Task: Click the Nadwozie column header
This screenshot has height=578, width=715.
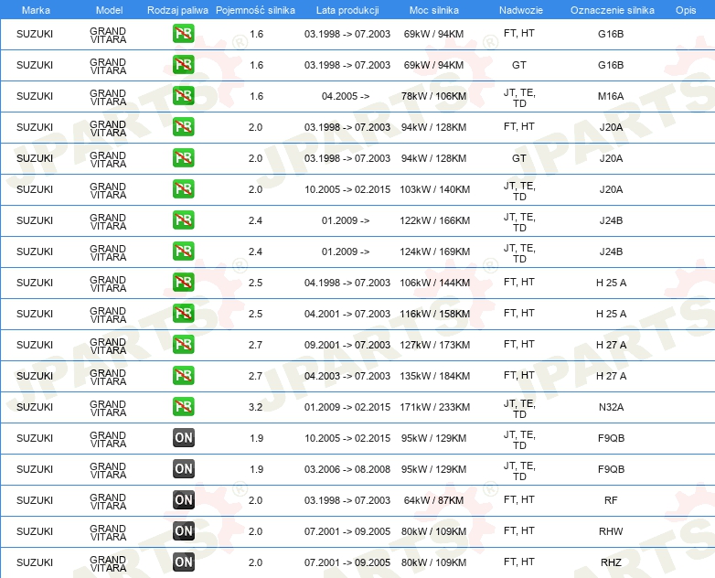Action: click(521, 10)
